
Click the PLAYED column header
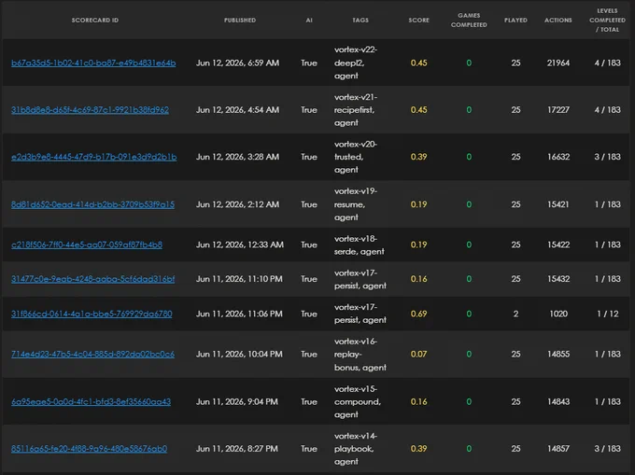[x=515, y=20]
